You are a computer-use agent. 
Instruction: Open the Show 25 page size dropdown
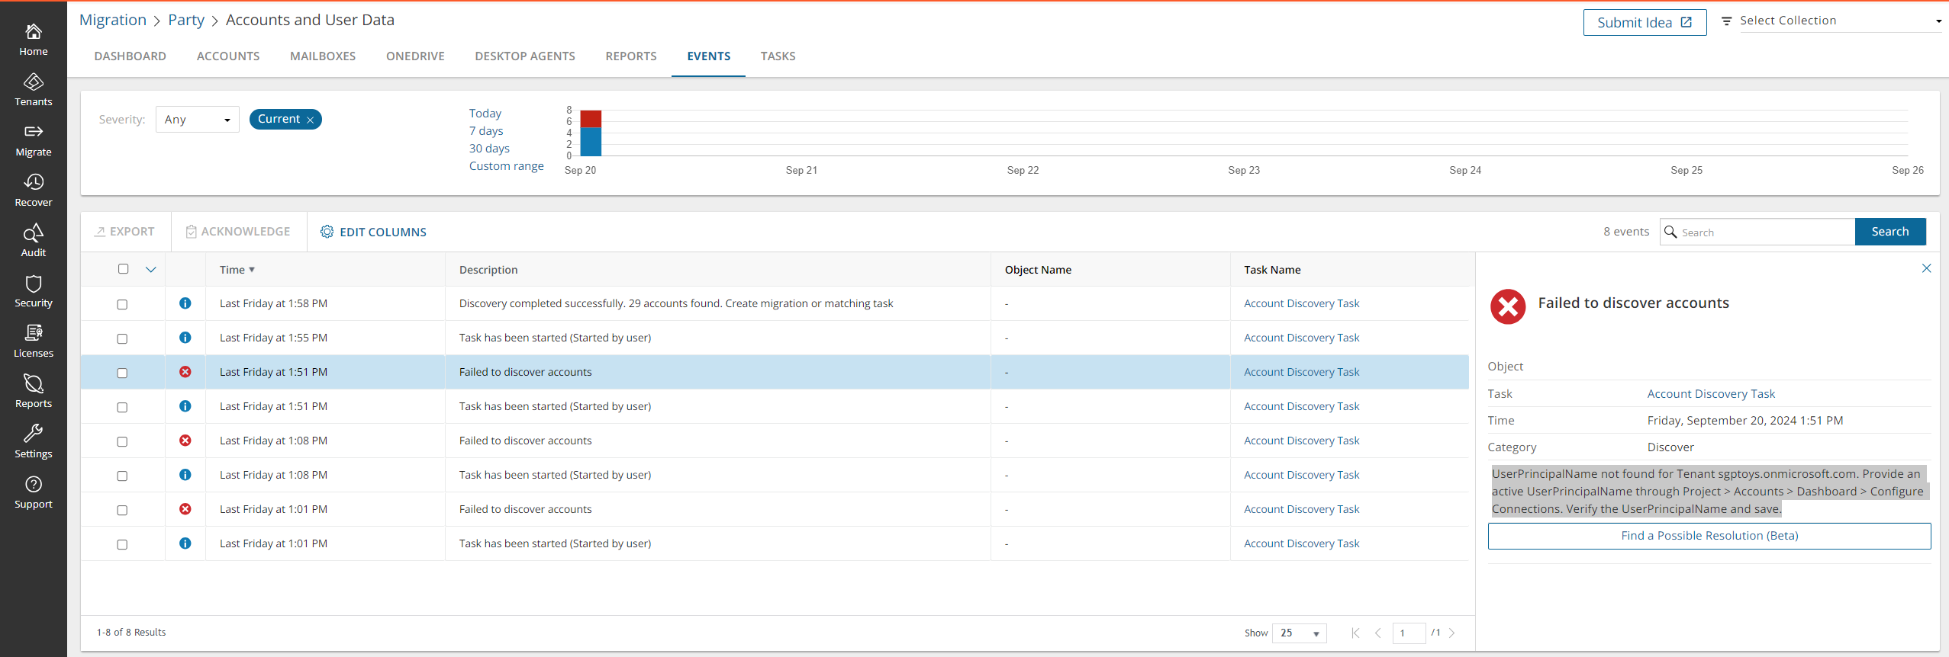[1299, 633]
